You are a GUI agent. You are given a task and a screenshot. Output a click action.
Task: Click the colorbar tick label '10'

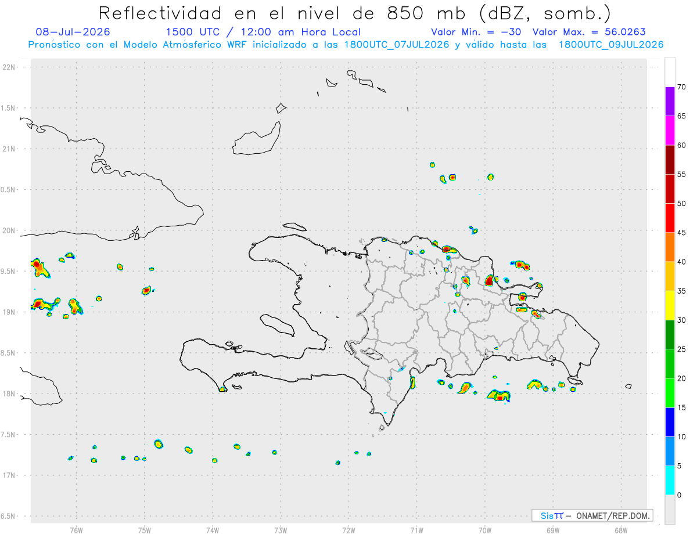[x=682, y=436]
